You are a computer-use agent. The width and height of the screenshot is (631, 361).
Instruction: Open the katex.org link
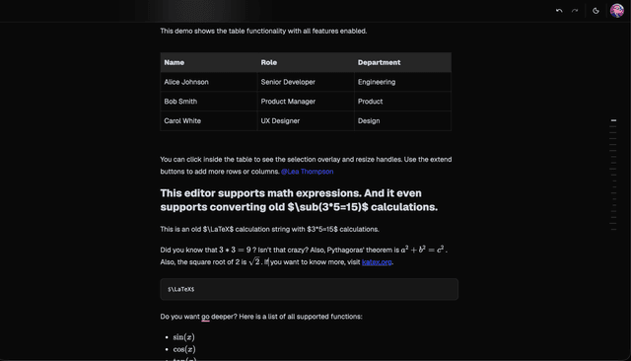click(x=377, y=262)
